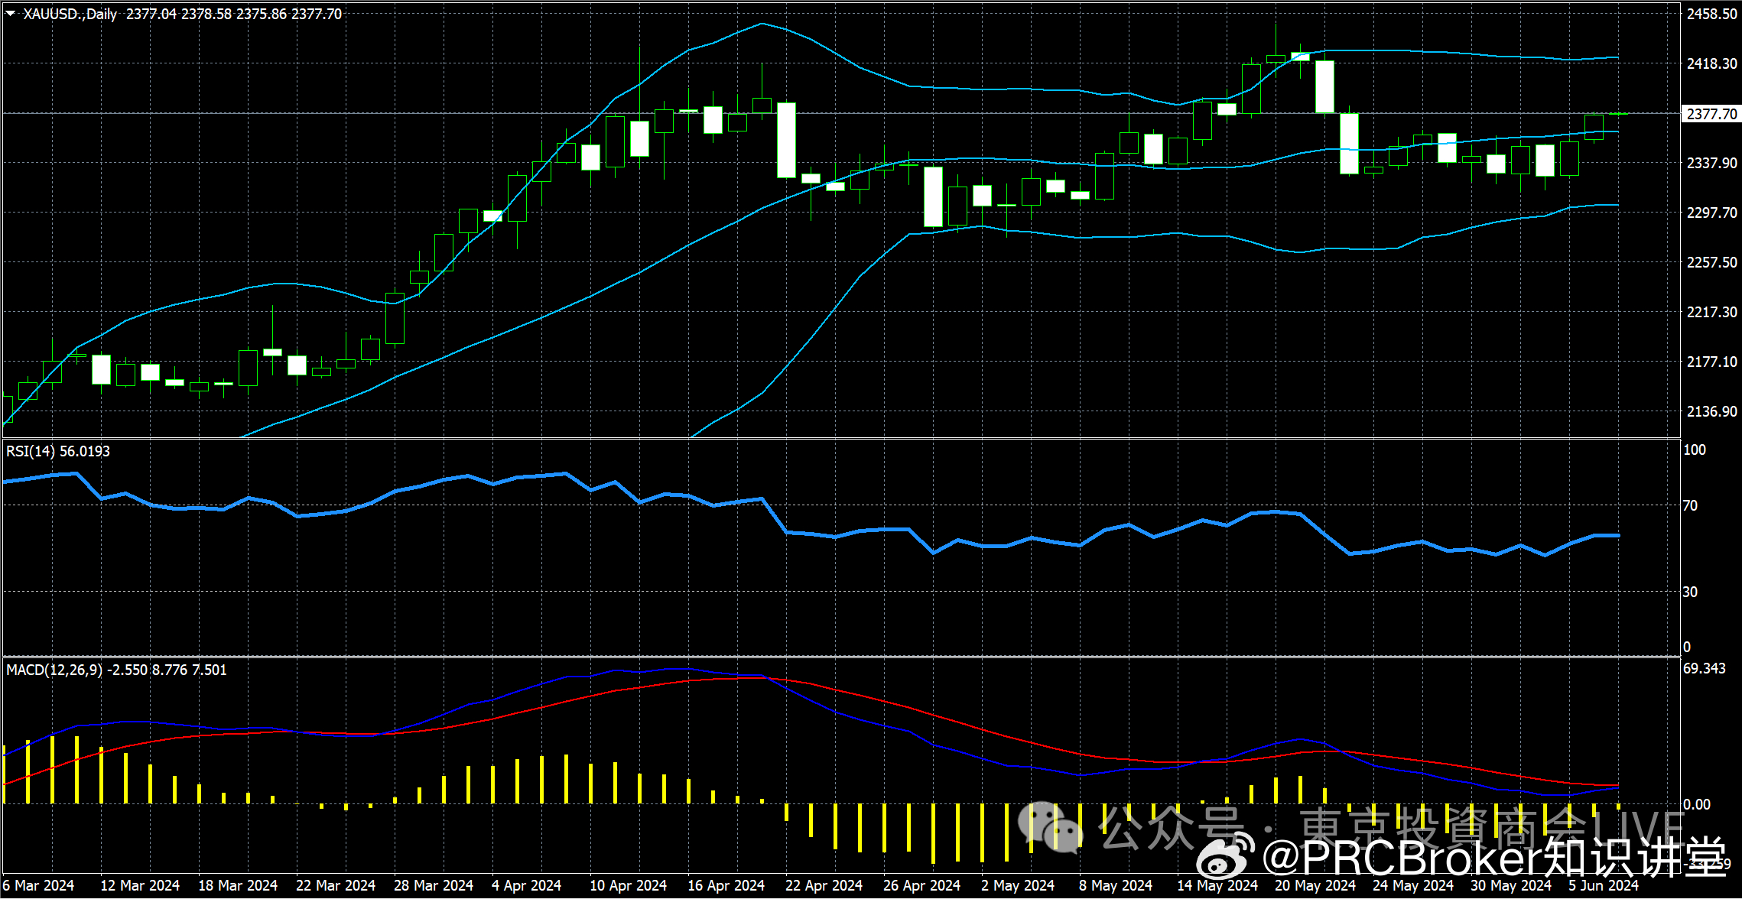Click the 6 Mar 2024 date label

pyautogui.click(x=38, y=885)
